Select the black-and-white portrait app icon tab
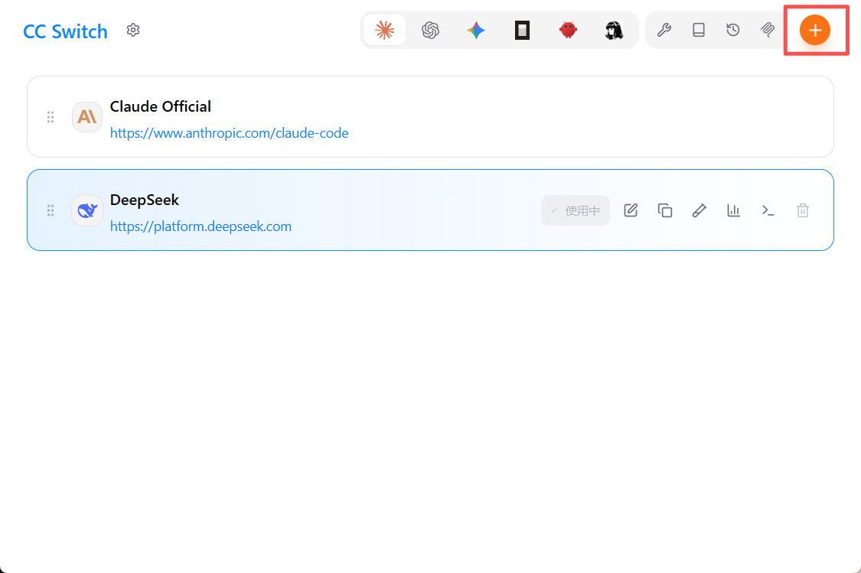The height and width of the screenshot is (573, 861). tap(614, 30)
